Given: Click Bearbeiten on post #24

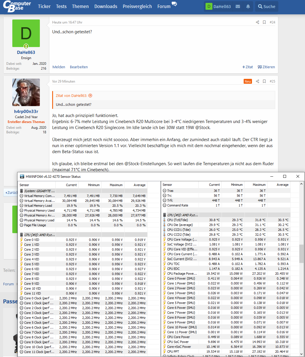Looking at the screenshot, I should [x=79, y=67].
